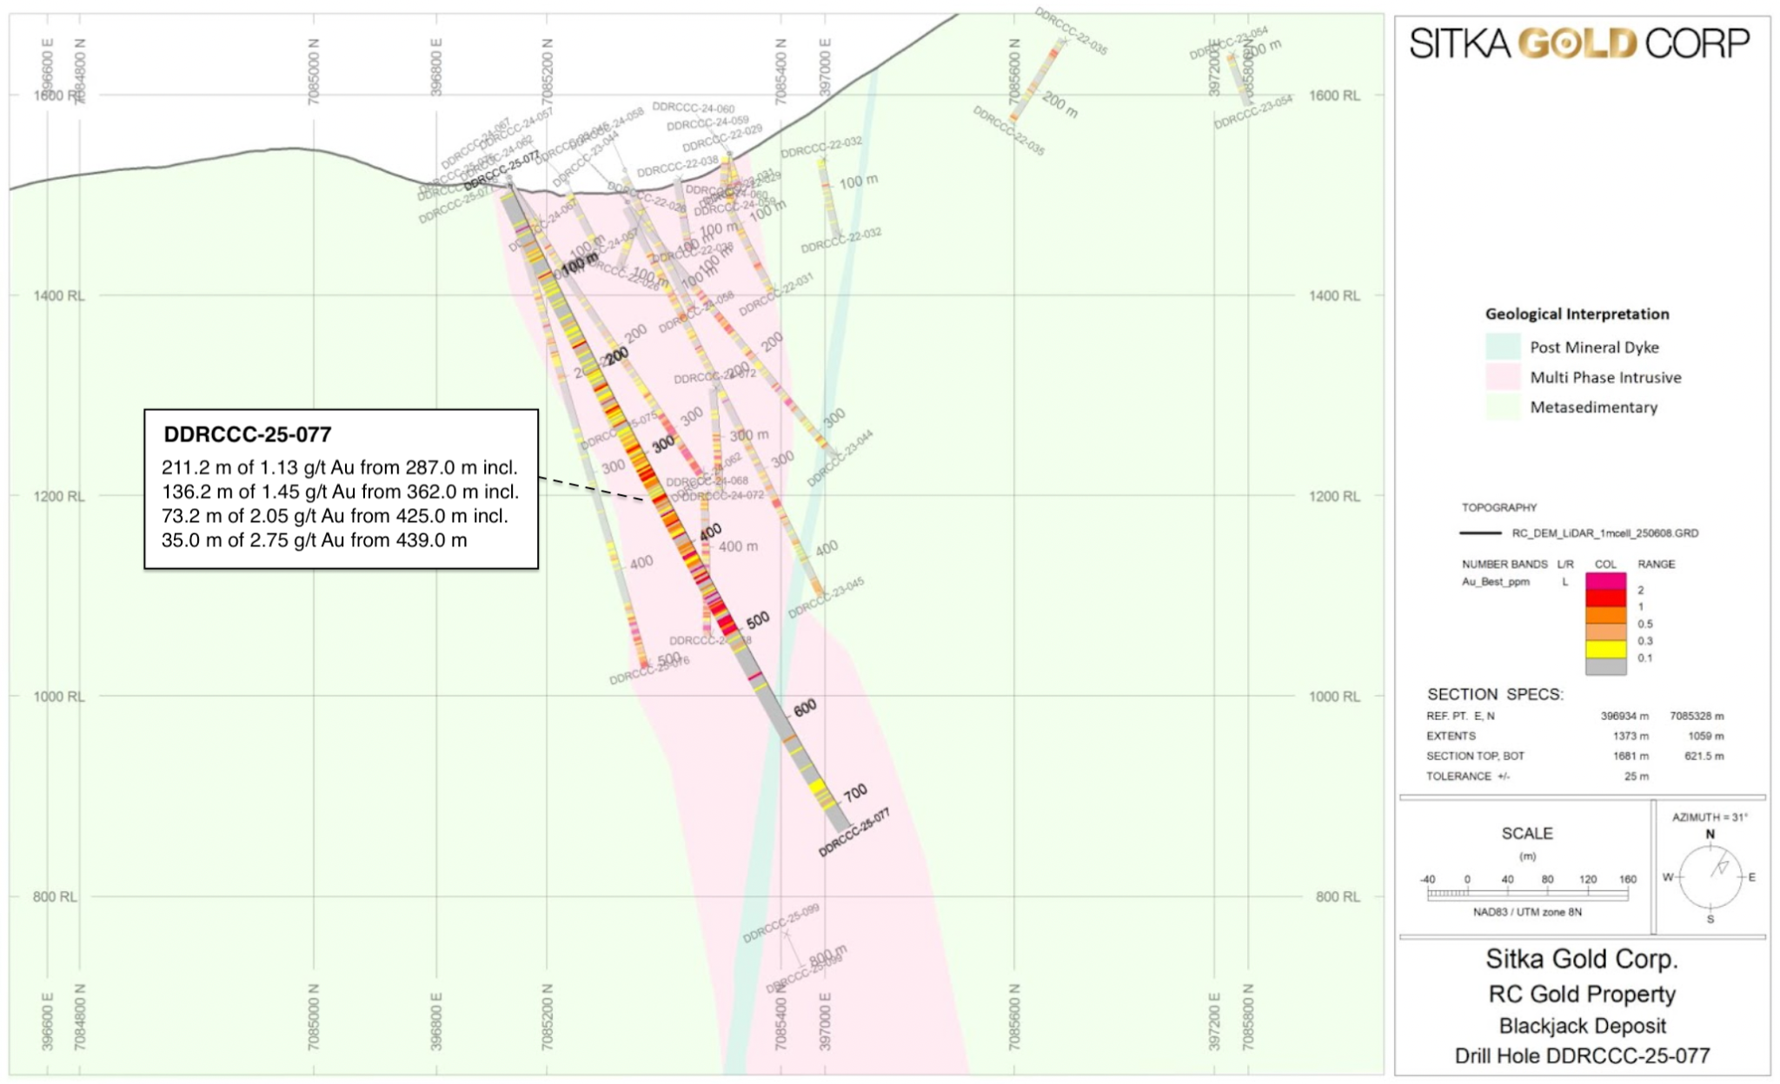Select the RC Gold Property label

(1584, 993)
